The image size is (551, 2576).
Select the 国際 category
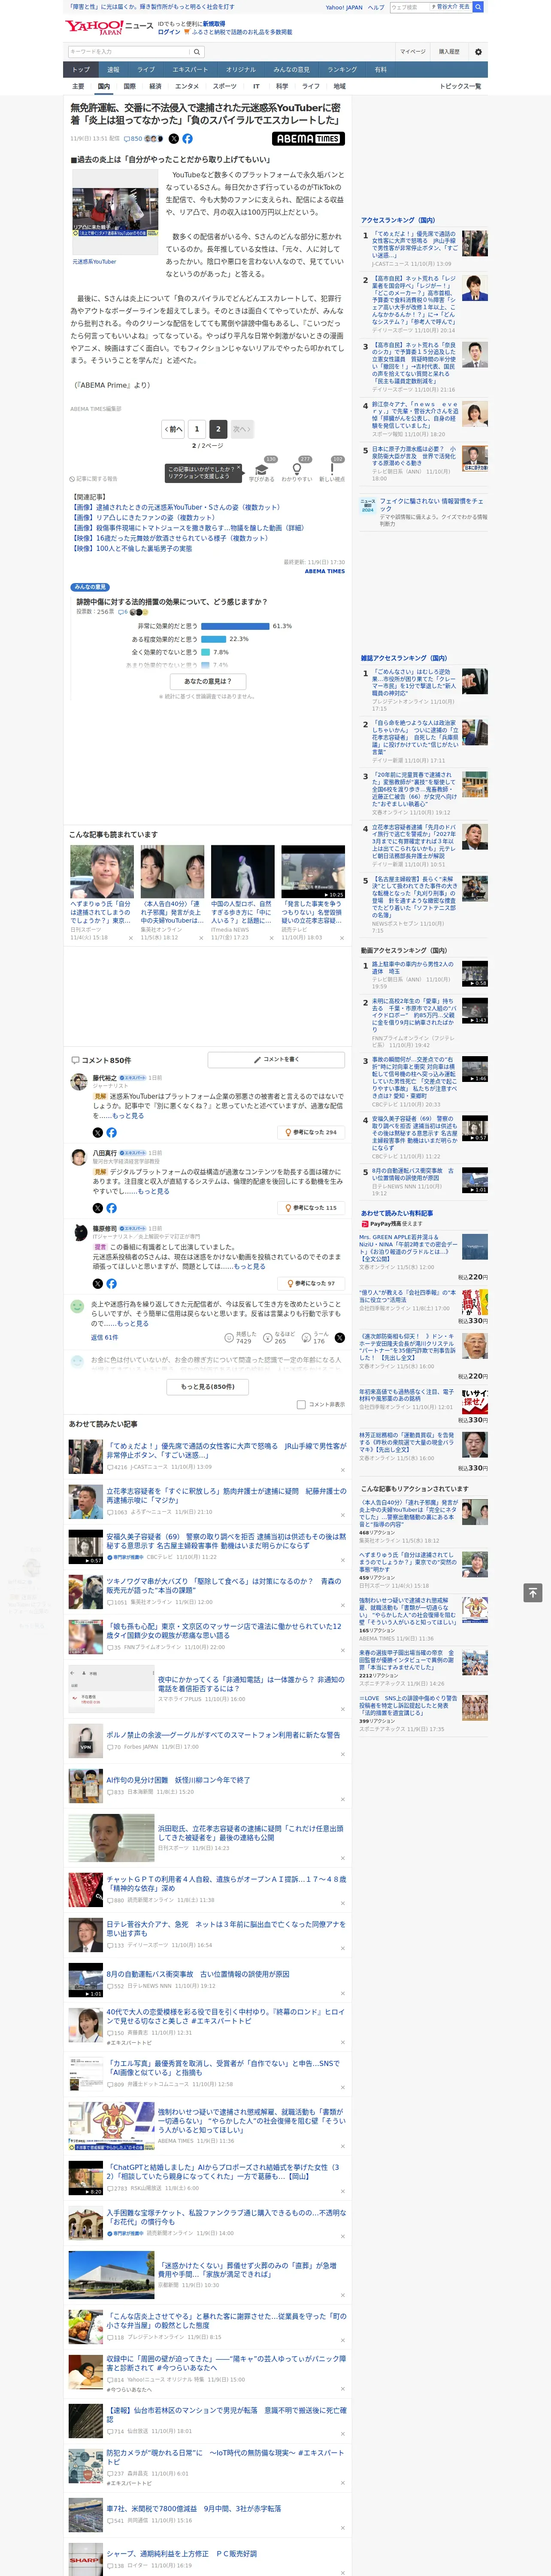(129, 86)
